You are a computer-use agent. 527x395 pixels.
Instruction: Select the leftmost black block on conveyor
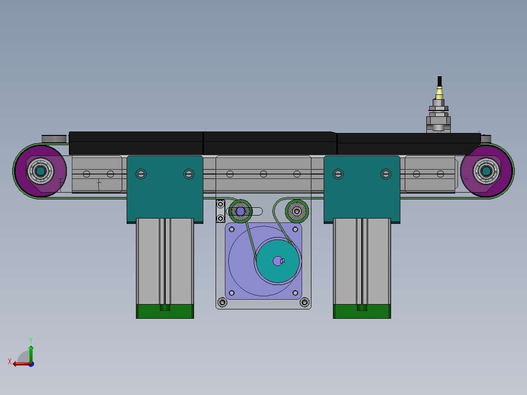point(136,143)
